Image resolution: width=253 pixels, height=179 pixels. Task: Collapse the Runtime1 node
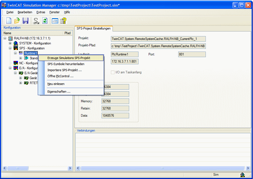(x=15, y=53)
